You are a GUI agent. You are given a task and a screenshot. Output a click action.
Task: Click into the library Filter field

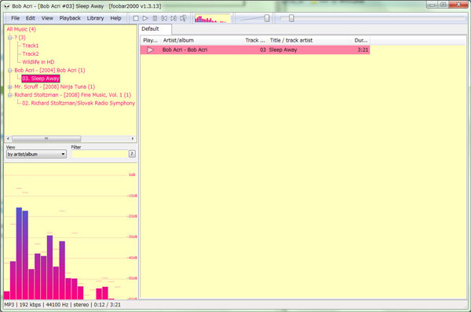tap(100, 154)
